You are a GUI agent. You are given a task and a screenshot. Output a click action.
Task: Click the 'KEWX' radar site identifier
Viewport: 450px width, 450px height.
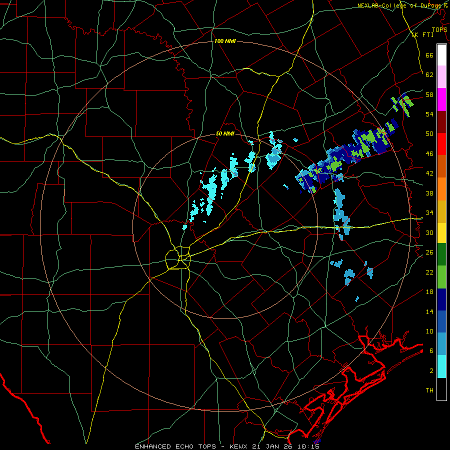coord(239,446)
